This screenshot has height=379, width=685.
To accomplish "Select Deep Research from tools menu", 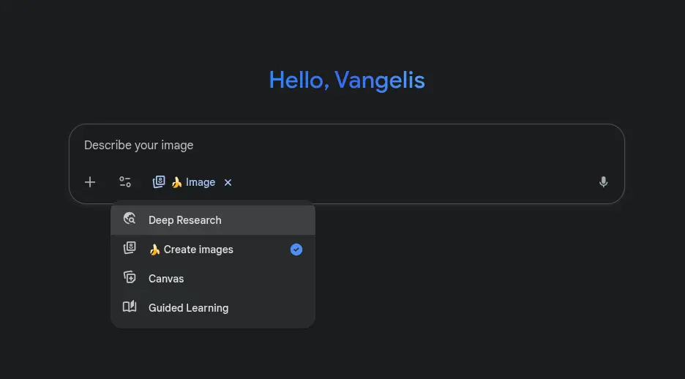I will (x=213, y=220).
